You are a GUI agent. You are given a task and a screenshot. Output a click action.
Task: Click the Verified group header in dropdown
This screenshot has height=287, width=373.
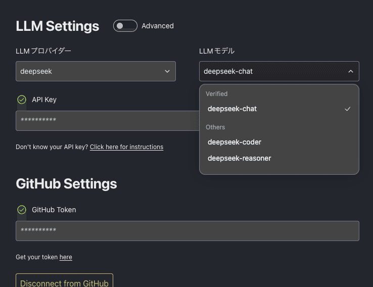pos(216,94)
